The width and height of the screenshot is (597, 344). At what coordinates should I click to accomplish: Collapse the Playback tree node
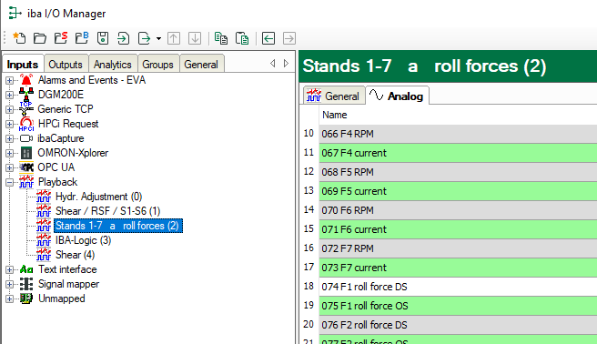tap(9, 182)
